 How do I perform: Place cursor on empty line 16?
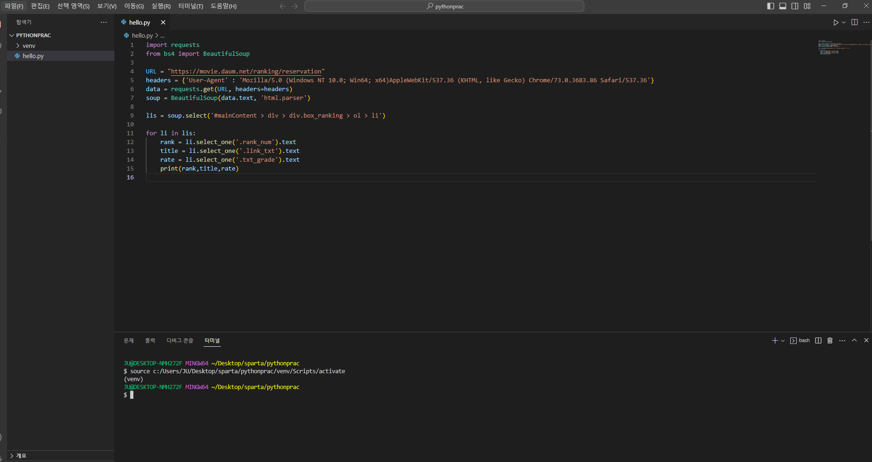coord(480,178)
